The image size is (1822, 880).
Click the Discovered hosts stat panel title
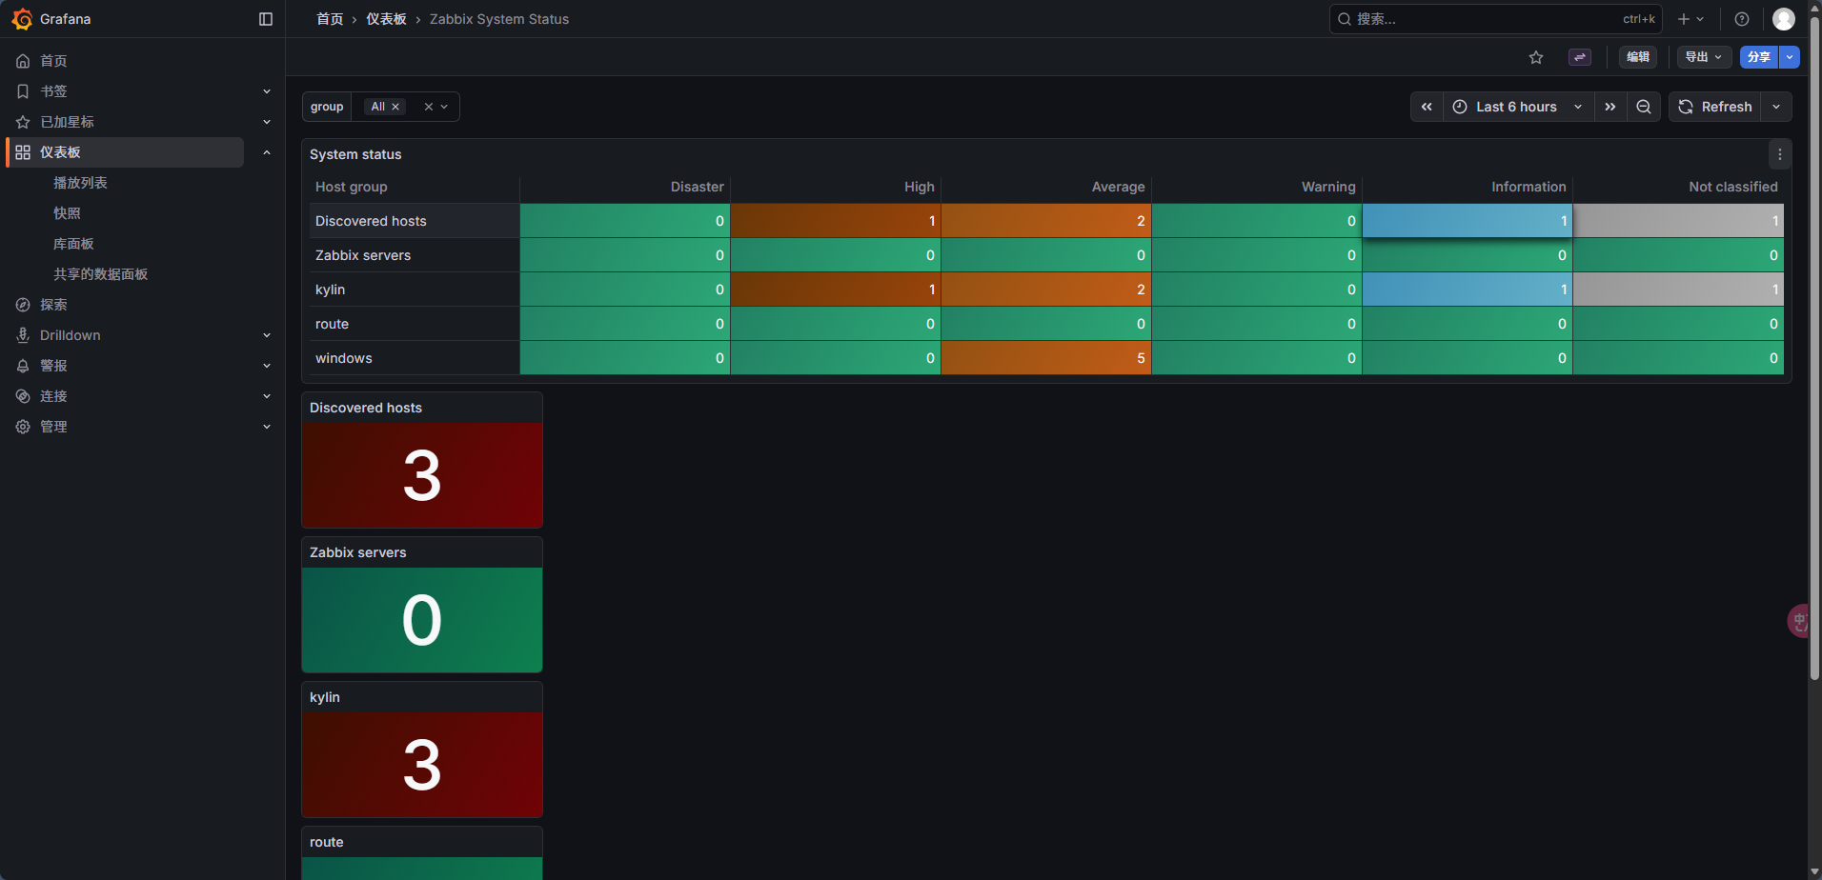pos(366,408)
